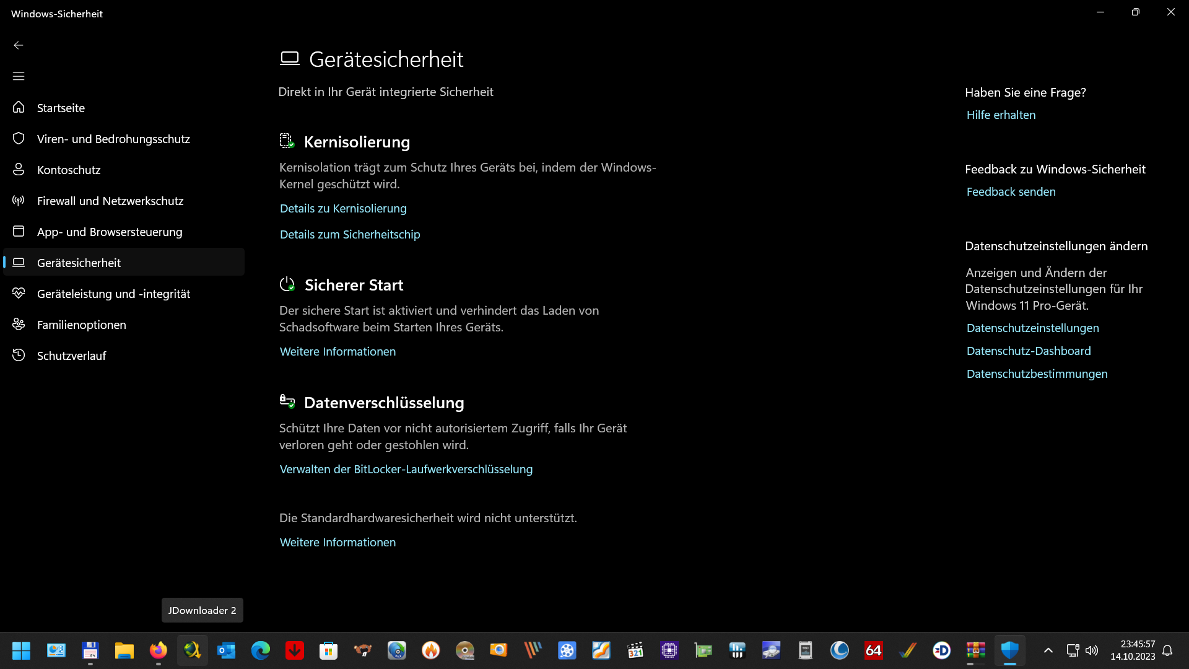The image size is (1189, 669).
Task: Click the back arrow in Windows-Sicherheit
Action: coord(19,45)
